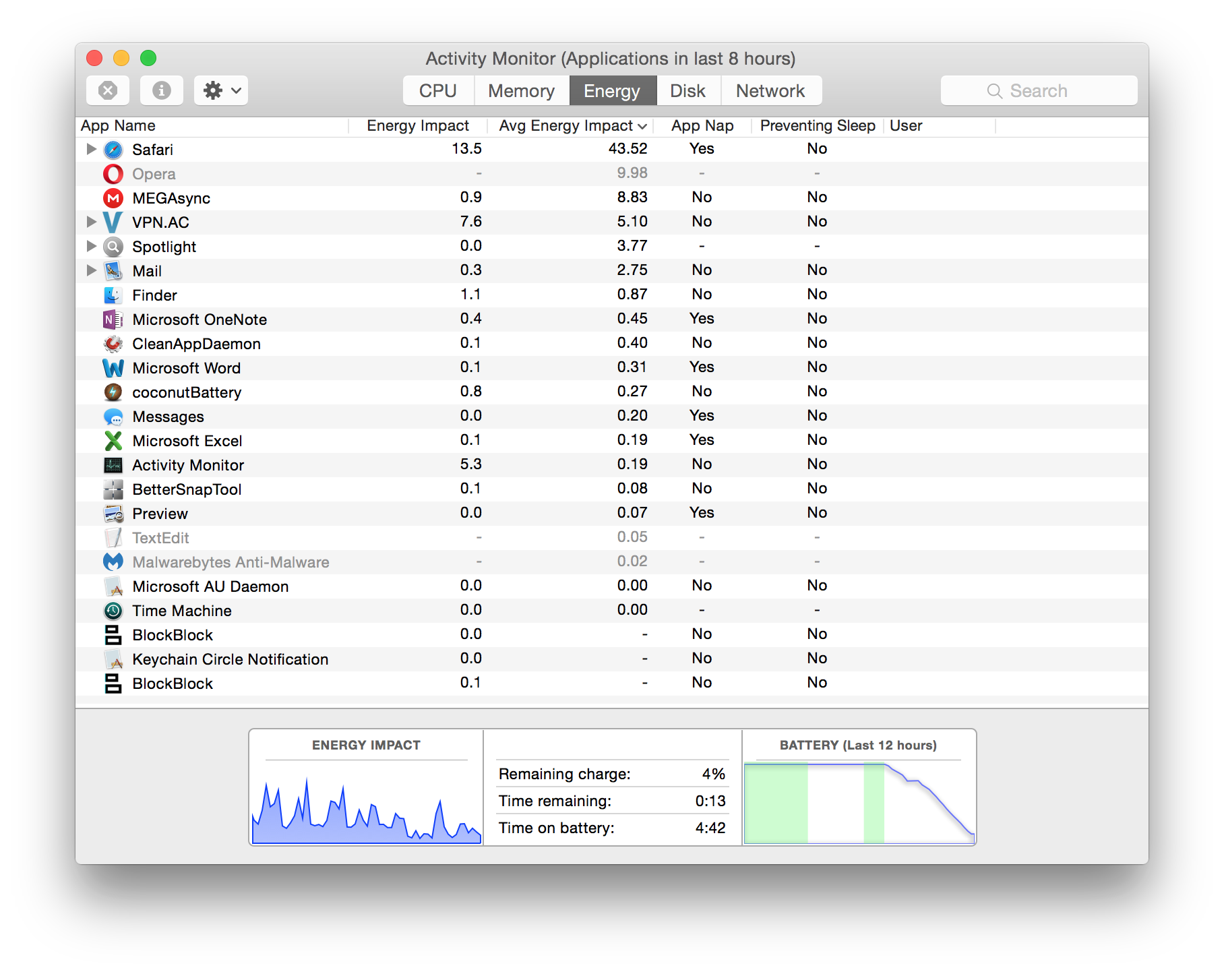Screen dimensions: 1224x972
Task: Open the Disk tab
Action: [688, 90]
